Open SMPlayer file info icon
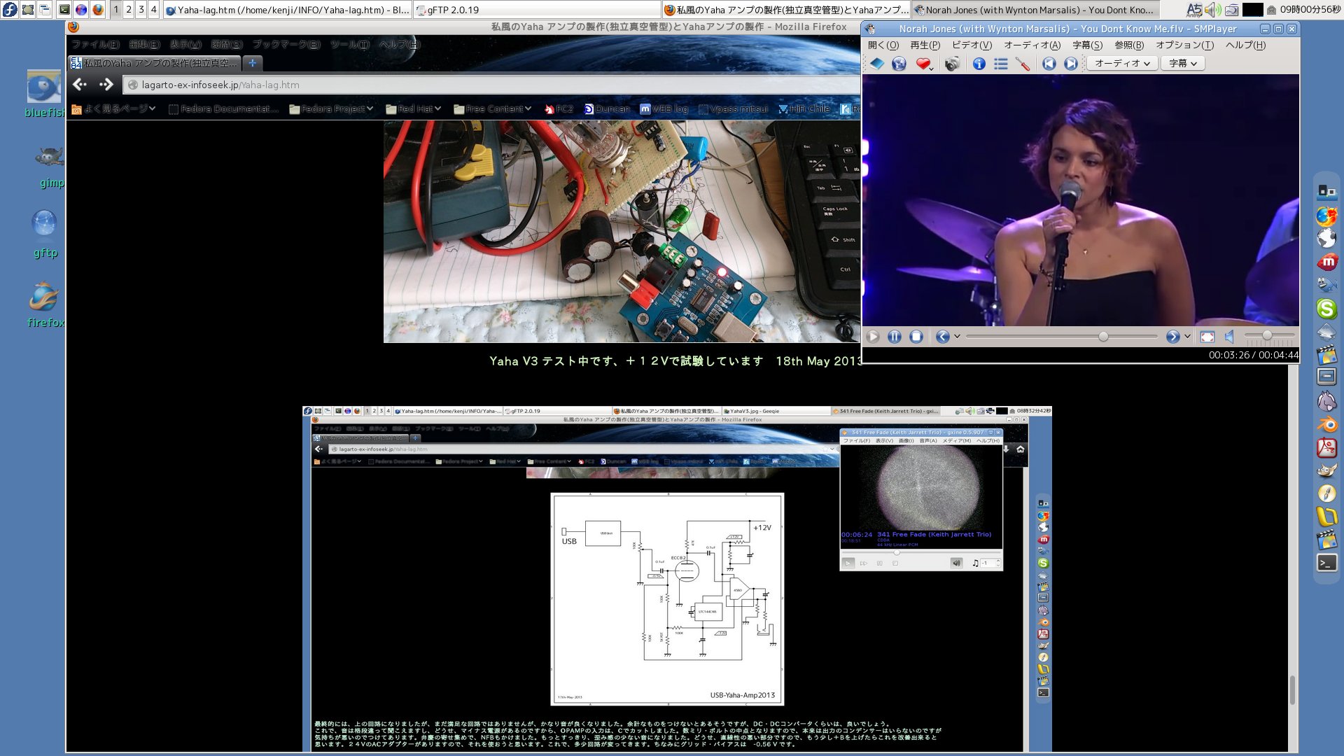Viewport: 1344px width, 756px height. pyautogui.click(x=979, y=64)
